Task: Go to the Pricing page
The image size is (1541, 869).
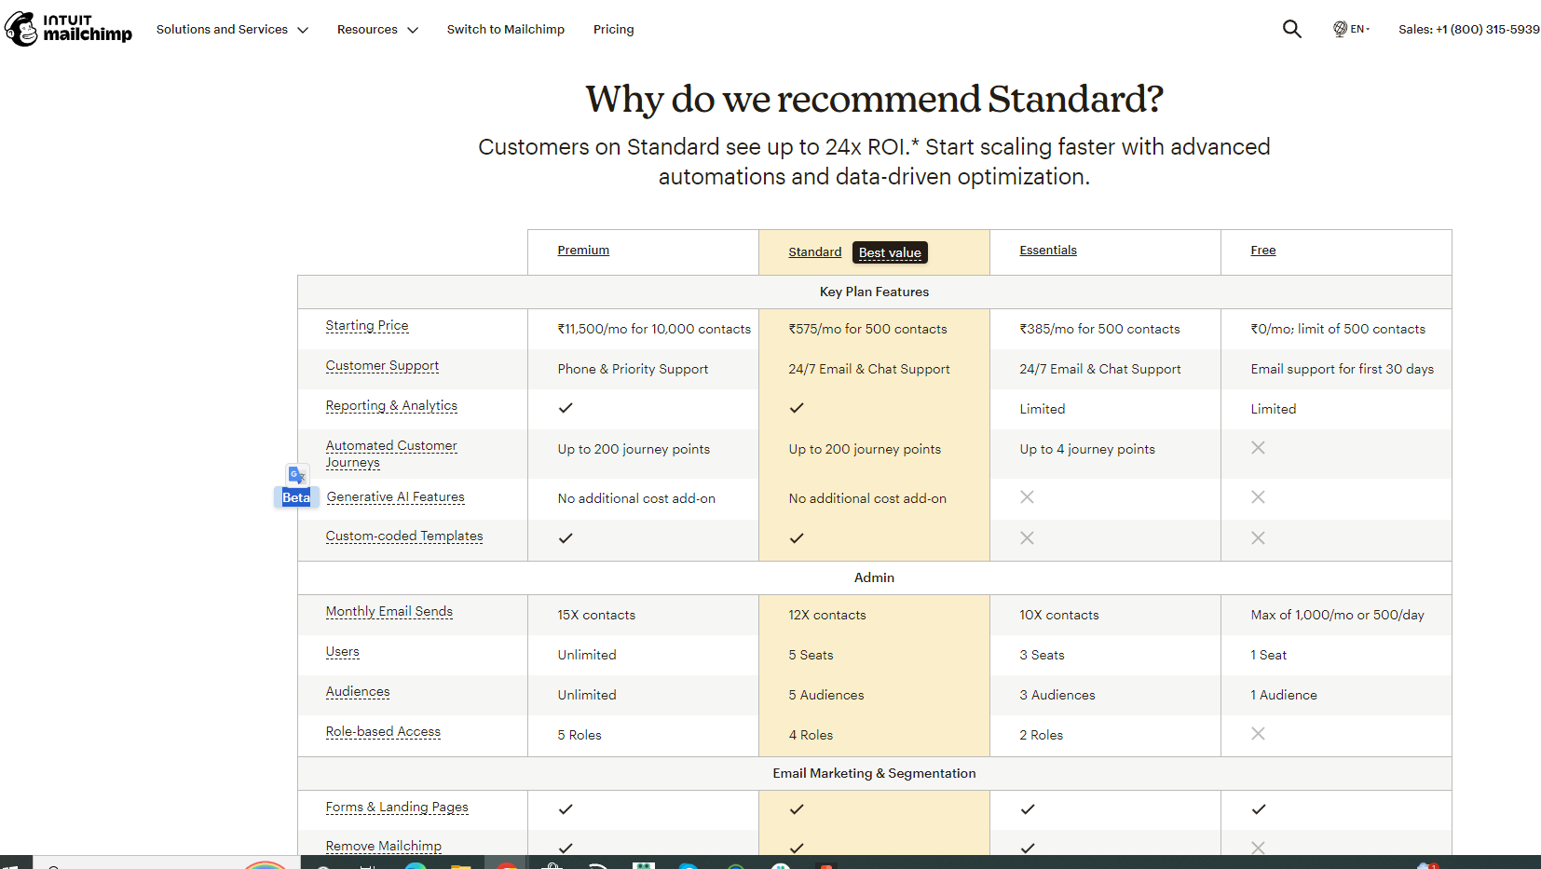Action: point(613,30)
